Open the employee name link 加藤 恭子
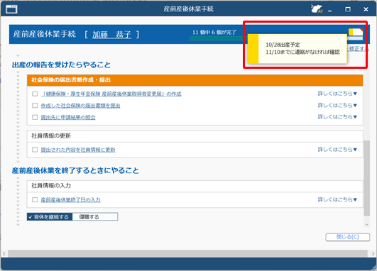Screen dimensions: 377x271 click(111, 35)
